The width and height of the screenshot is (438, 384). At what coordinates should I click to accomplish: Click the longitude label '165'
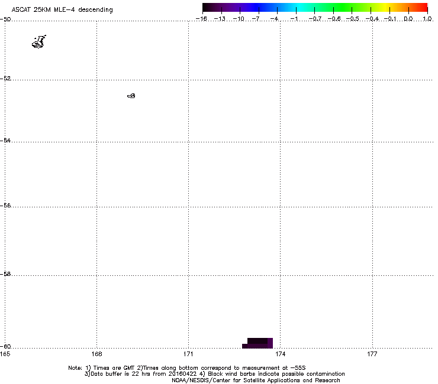(5, 354)
